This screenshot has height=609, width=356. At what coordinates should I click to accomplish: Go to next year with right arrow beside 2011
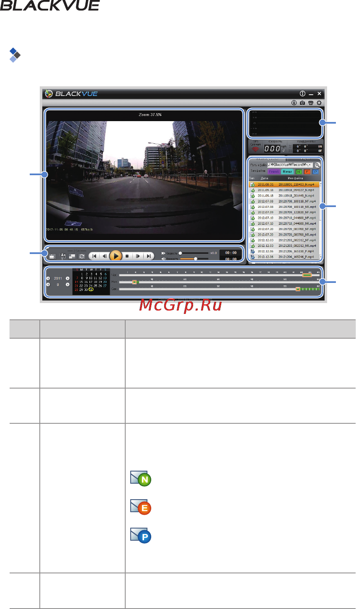67,278
